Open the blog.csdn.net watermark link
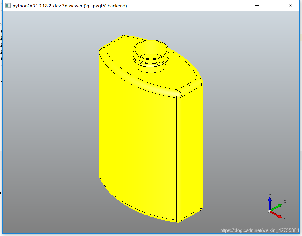 pyautogui.click(x=259, y=230)
